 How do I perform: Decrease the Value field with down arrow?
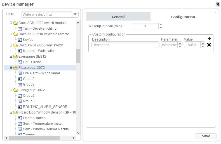click(203, 46)
